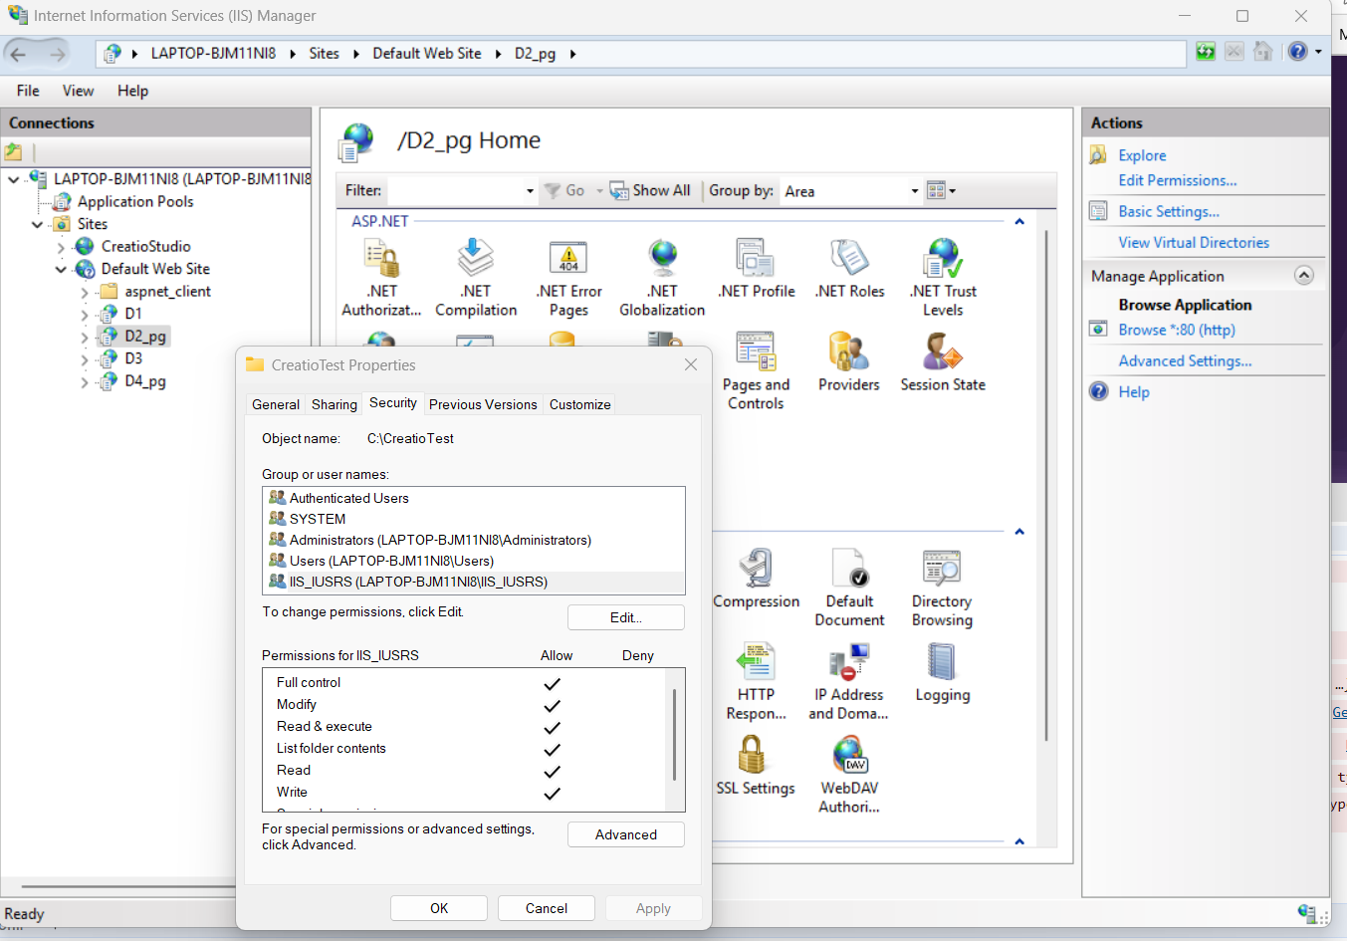Open the Session State feature
The height and width of the screenshot is (941, 1347).
(x=943, y=362)
